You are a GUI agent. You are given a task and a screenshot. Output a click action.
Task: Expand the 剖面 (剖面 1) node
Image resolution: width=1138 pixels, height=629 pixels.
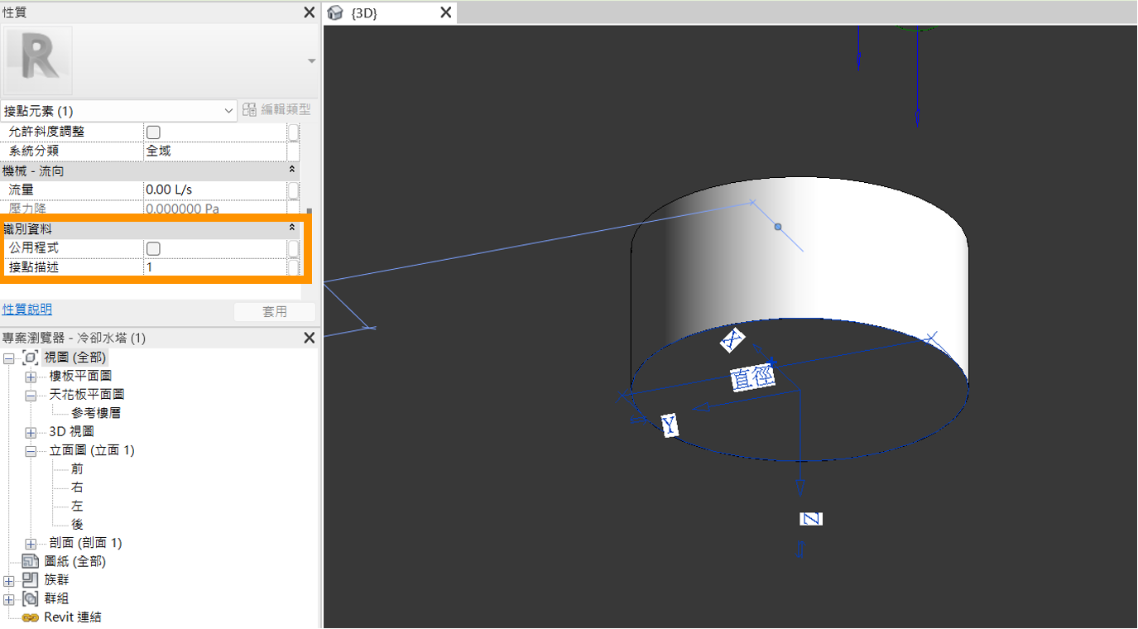(x=31, y=544)
